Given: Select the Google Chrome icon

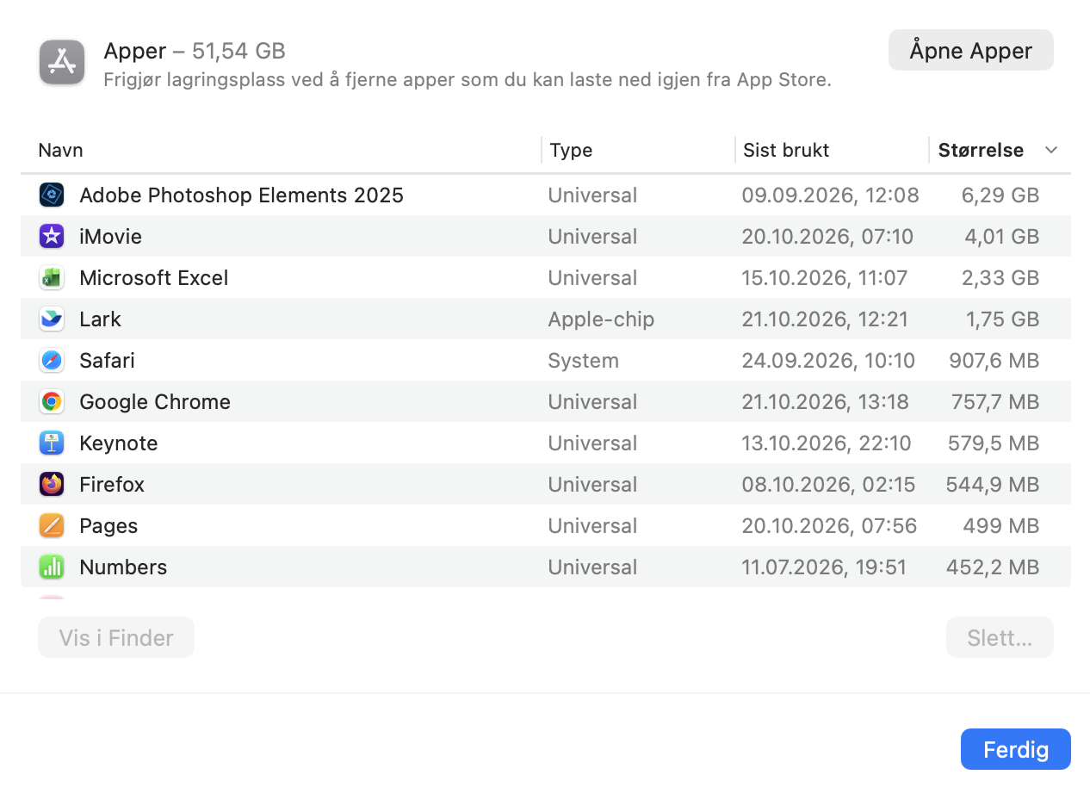Looking at the screenshot, I should click(52, 402).
